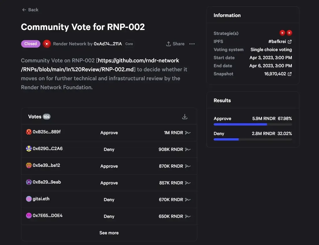Click avatar of voter gitai.eth
Viewport: 319px width, 245px height.
tap(29, 199)
